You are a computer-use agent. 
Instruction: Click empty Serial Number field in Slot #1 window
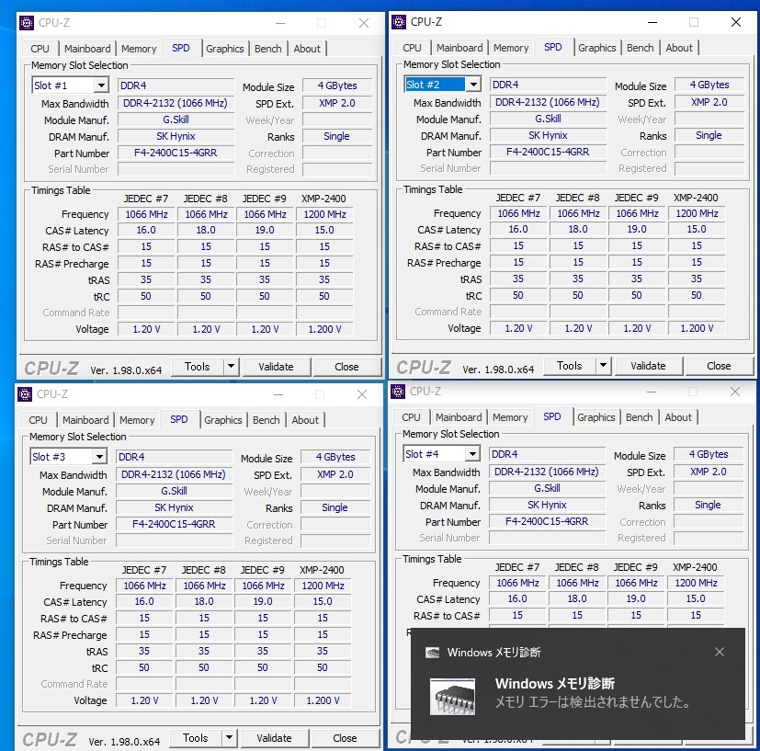pyautogui.click(x=176, y=169)
